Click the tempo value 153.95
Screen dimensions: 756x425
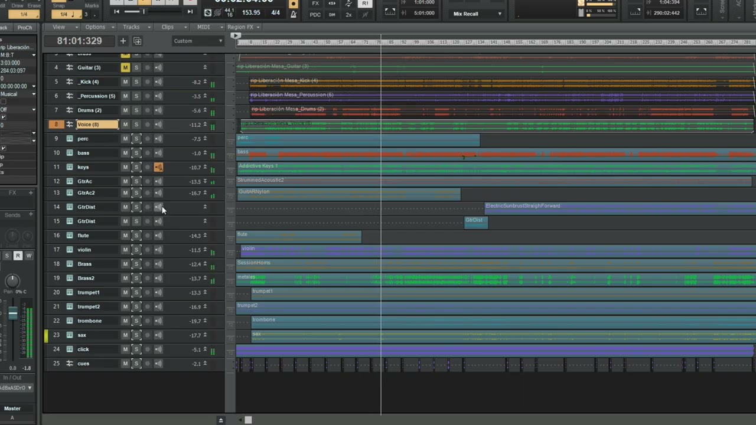pyautogui.click(x=251, y=12)
